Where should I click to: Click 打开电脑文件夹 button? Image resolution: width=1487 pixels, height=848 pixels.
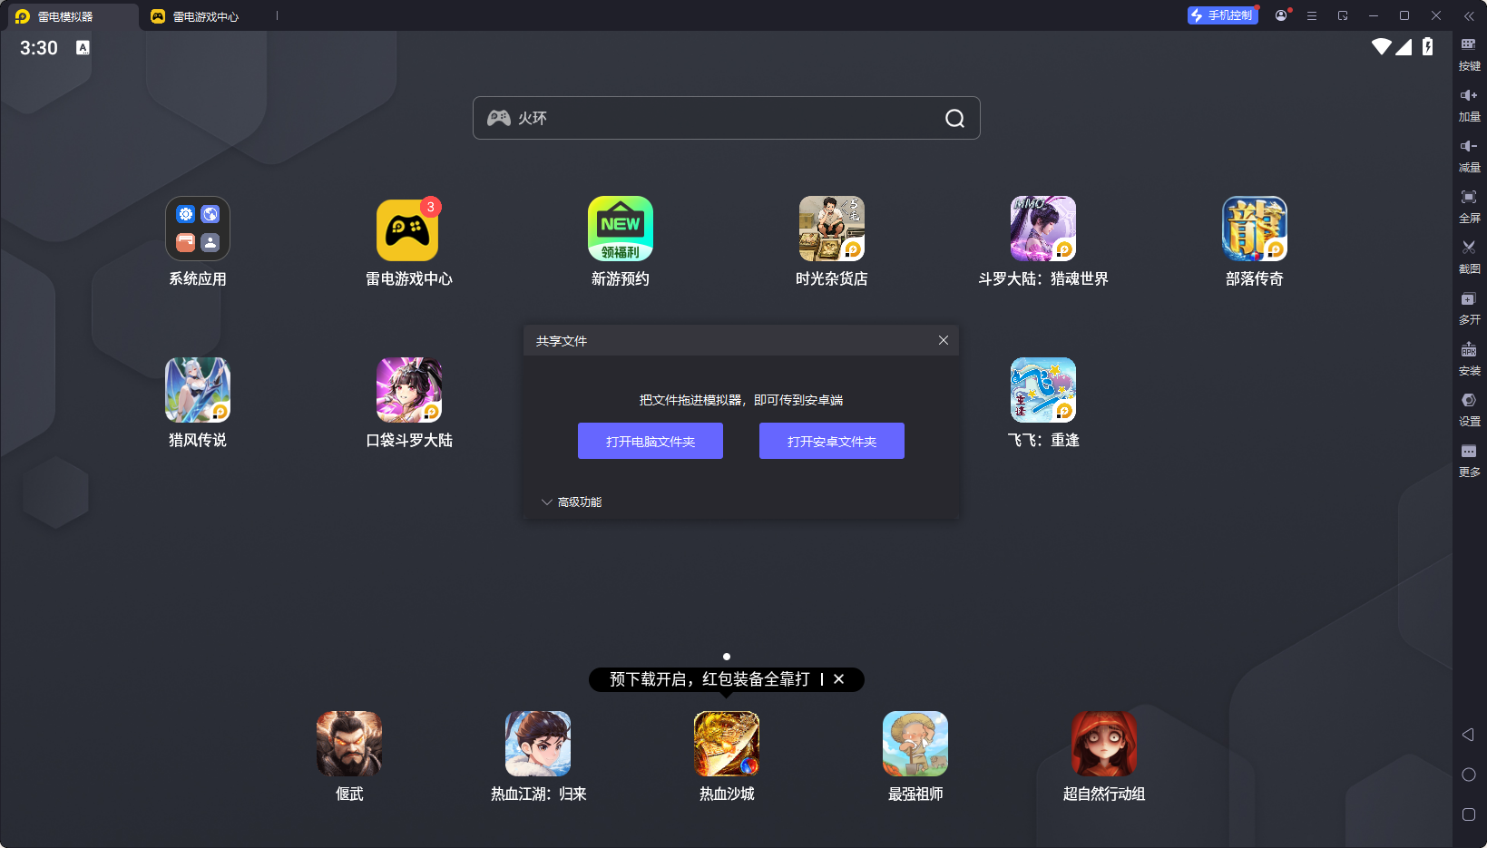[x=651, y=441]
